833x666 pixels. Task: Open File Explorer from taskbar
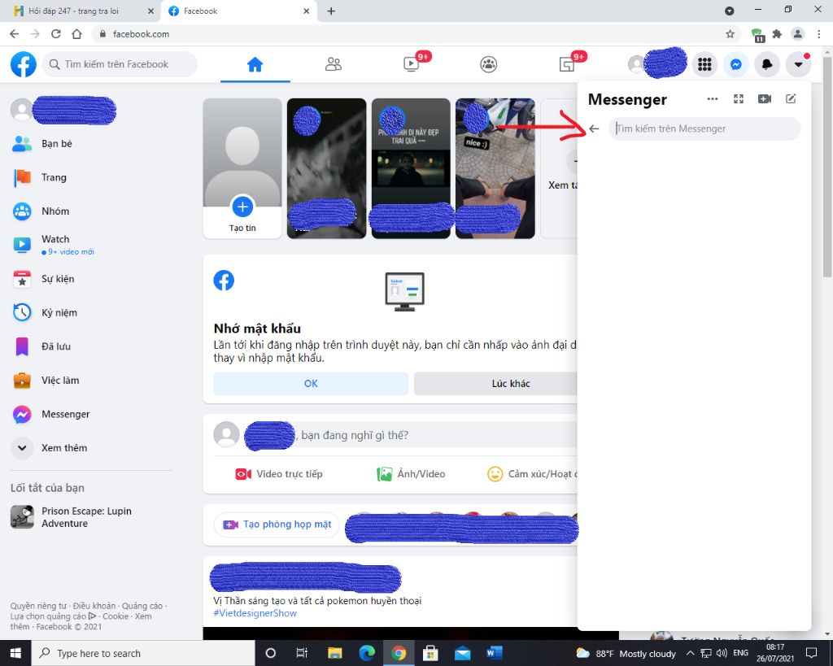tap(334, 653)
